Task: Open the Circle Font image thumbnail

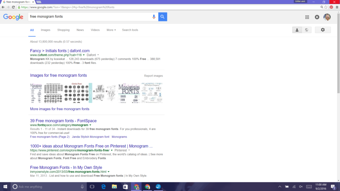Action: [77, 93]
